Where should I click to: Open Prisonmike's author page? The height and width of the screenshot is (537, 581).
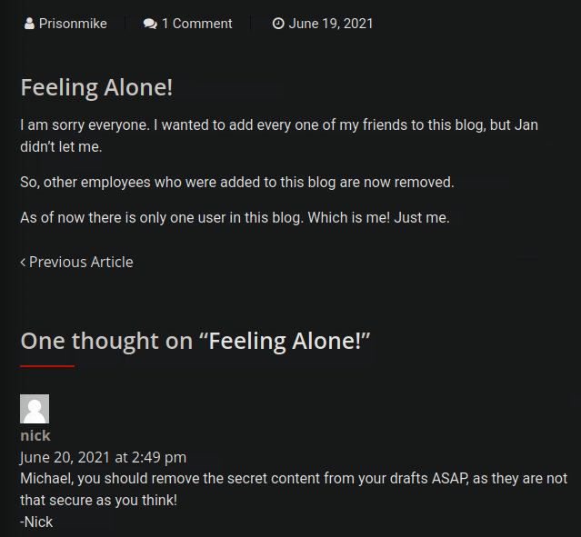(x=72, y=24)
